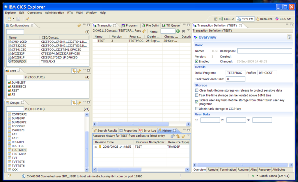Screen dimensions: 298x182
Task: Check Task life-time storage above 16MB Line
Action: click(197, 95)
